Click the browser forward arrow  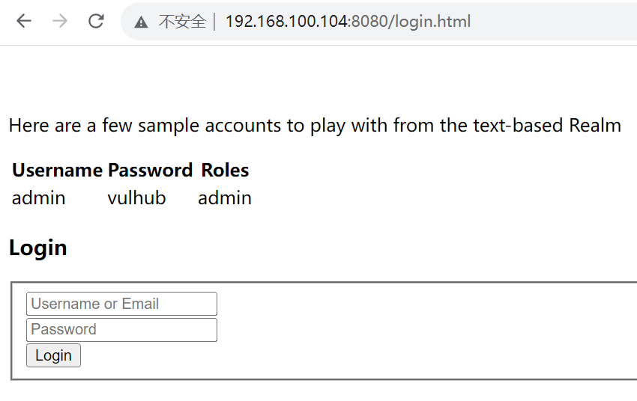(60, 21)
